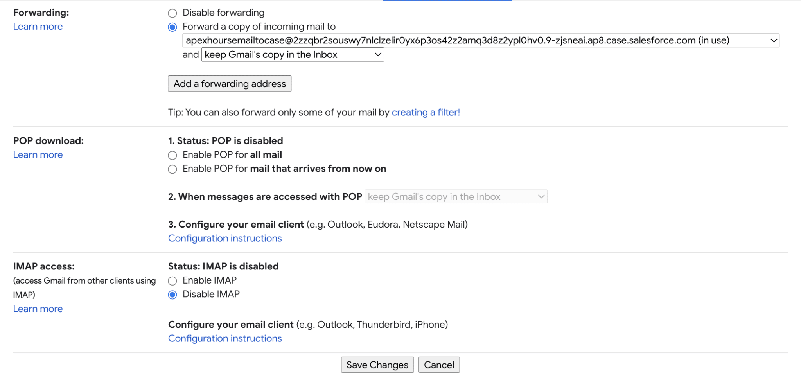Click Save Changes

pyautogui.click(x=377, y=365)
